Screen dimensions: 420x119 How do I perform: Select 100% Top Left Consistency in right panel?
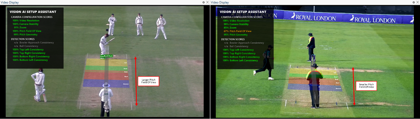(238, 50)
